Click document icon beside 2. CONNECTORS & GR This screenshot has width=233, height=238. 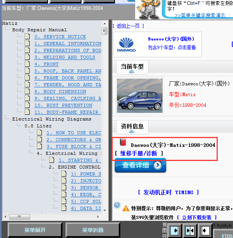point(40,139)
